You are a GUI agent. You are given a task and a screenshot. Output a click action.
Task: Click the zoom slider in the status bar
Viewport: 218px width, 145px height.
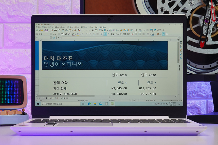(x=170, y=100)
